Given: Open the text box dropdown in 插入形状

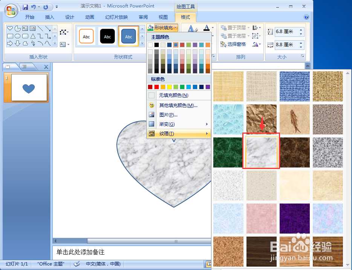Looking at the screenshot, I should [65, 45].
